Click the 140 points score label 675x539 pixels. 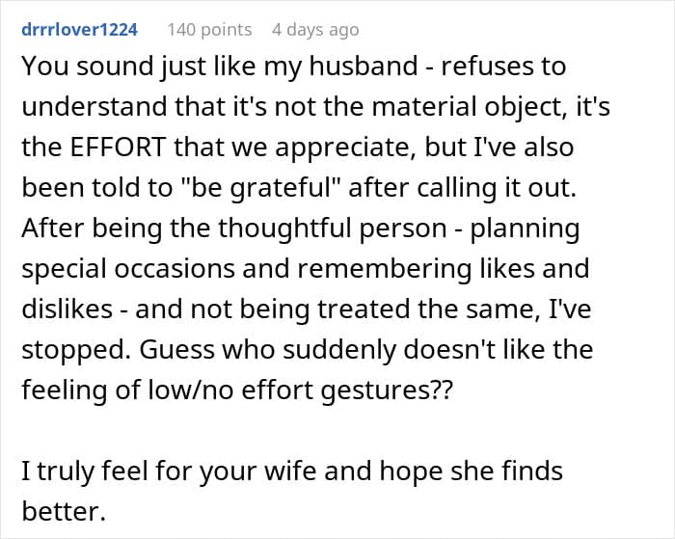(209, 30)
